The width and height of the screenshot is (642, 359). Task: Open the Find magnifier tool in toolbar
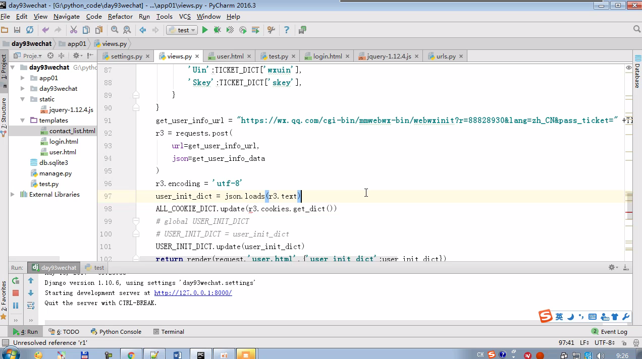[x=115, y=30]
